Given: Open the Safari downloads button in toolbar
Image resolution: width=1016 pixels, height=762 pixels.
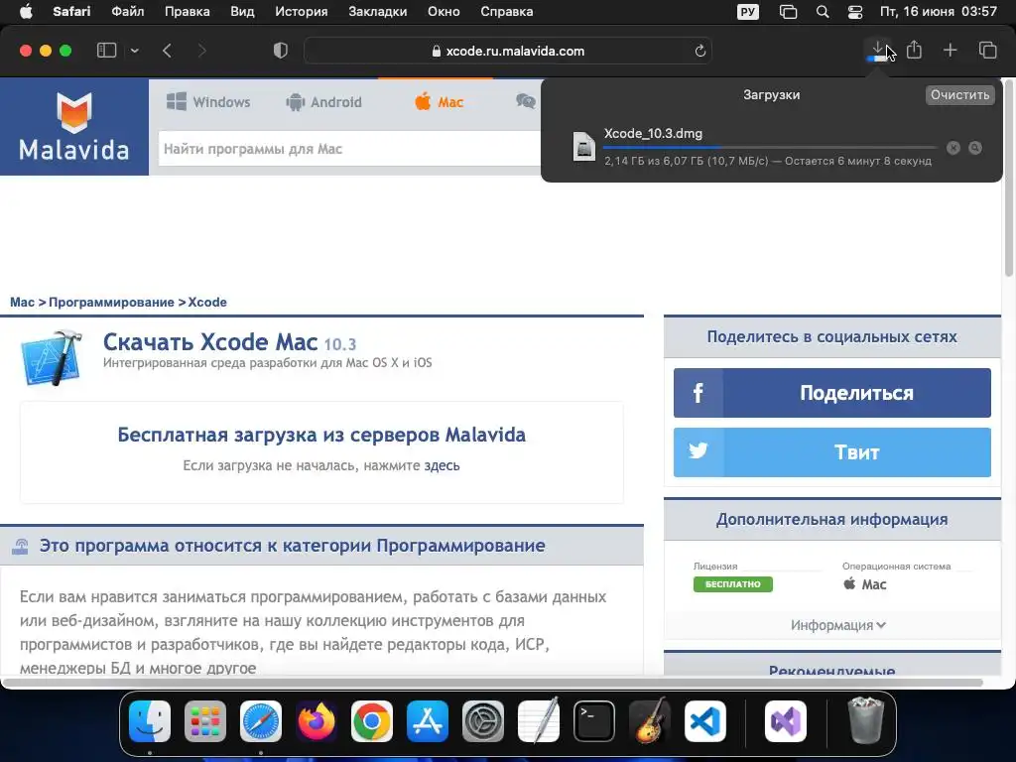Looking at the screenshot, I should [x=878, y=51].
